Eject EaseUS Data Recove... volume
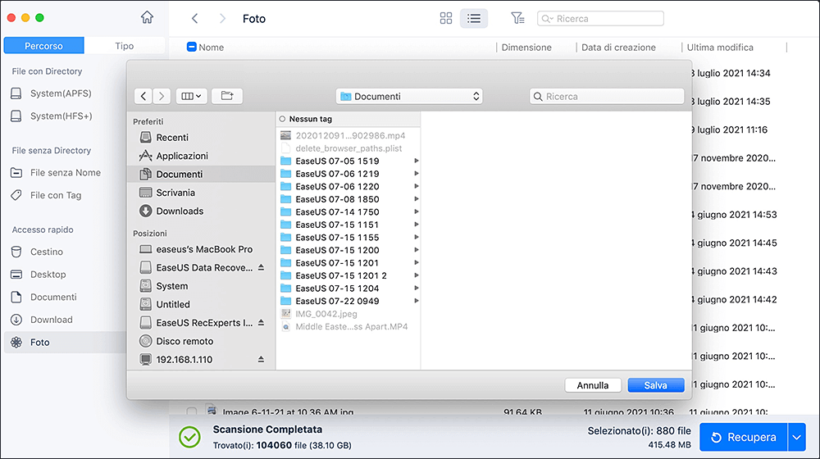The height and width of the screenshot is (459, 820). 261,268
